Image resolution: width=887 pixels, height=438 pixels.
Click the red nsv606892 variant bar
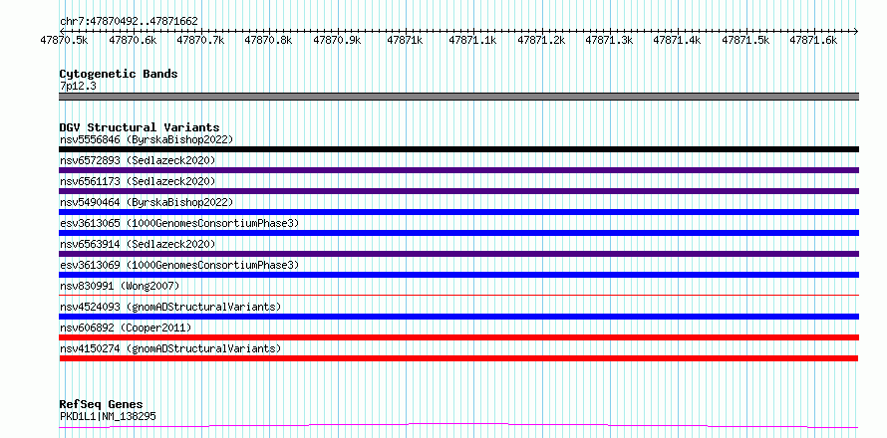458,337
